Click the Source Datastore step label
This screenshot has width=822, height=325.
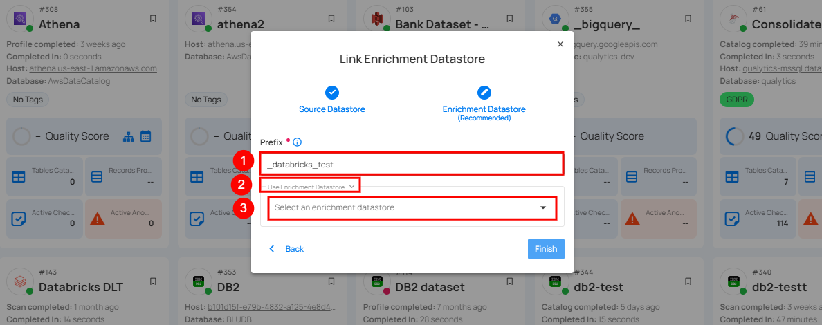[x=332, y=109]
